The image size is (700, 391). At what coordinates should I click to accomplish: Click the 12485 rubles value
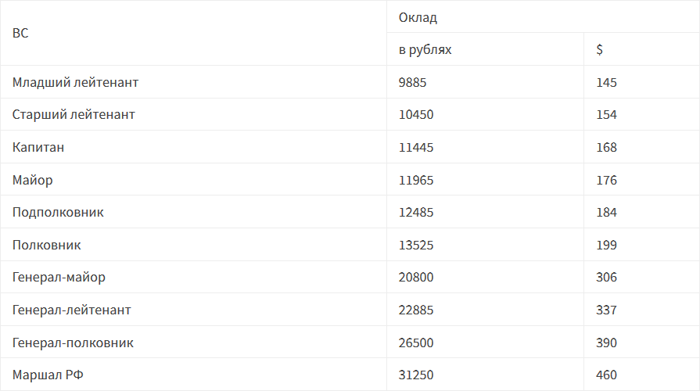pos(415,213)
